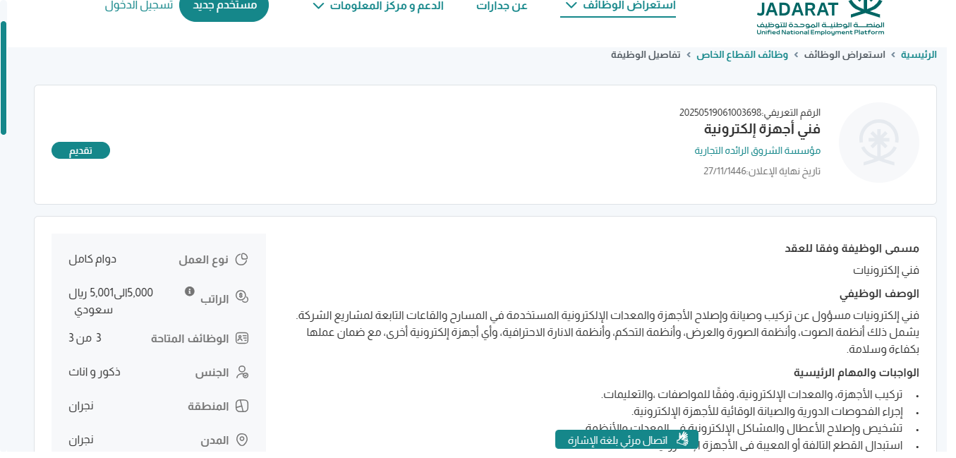The width and height of the screenshot is (956, 458).
Task: Open مؤسسة الشروق الرائده التجارية company link
Action: tap(757, 150)
